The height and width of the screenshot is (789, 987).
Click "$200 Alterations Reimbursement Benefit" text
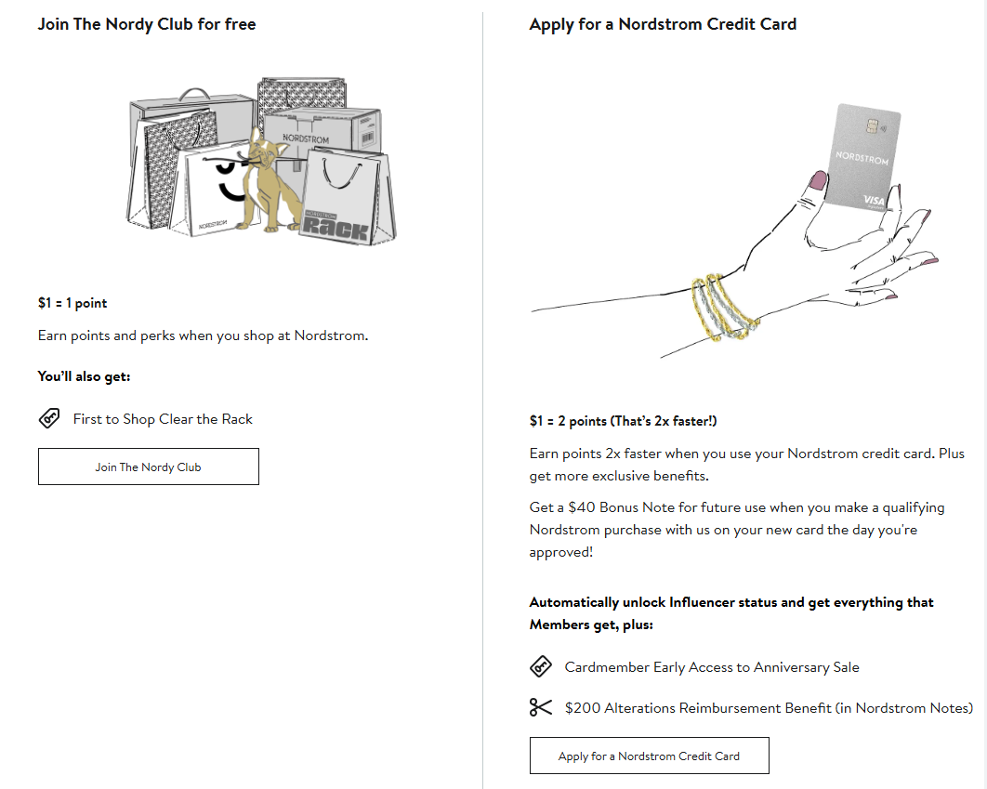[x=769, y=708]
